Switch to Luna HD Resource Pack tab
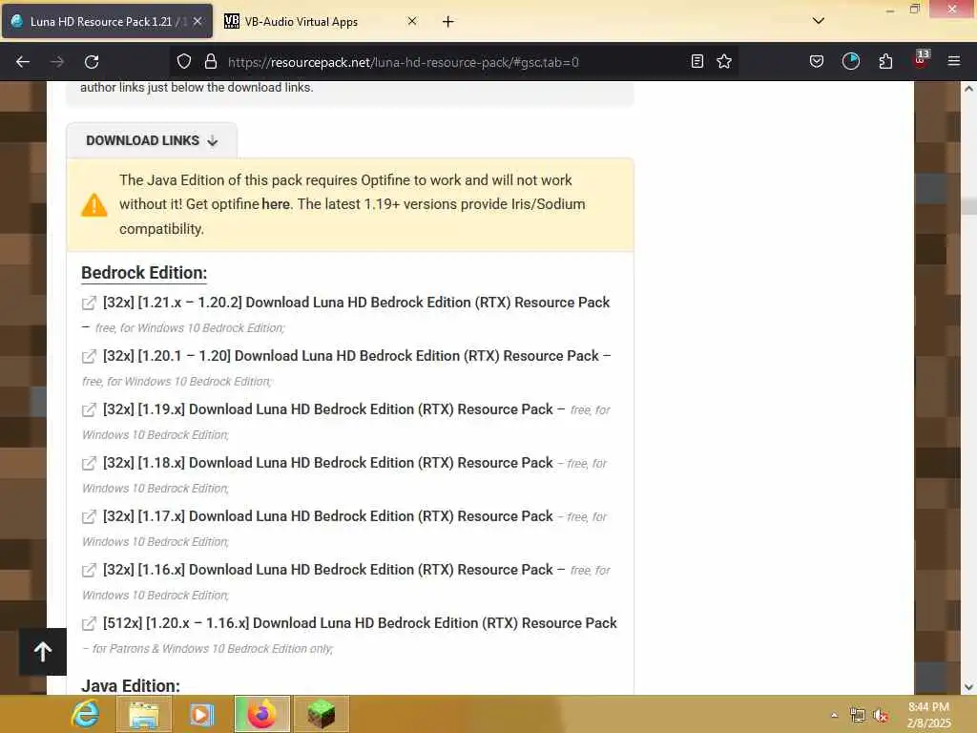Screen dimensions: 977x733 (x=107, y=21)
